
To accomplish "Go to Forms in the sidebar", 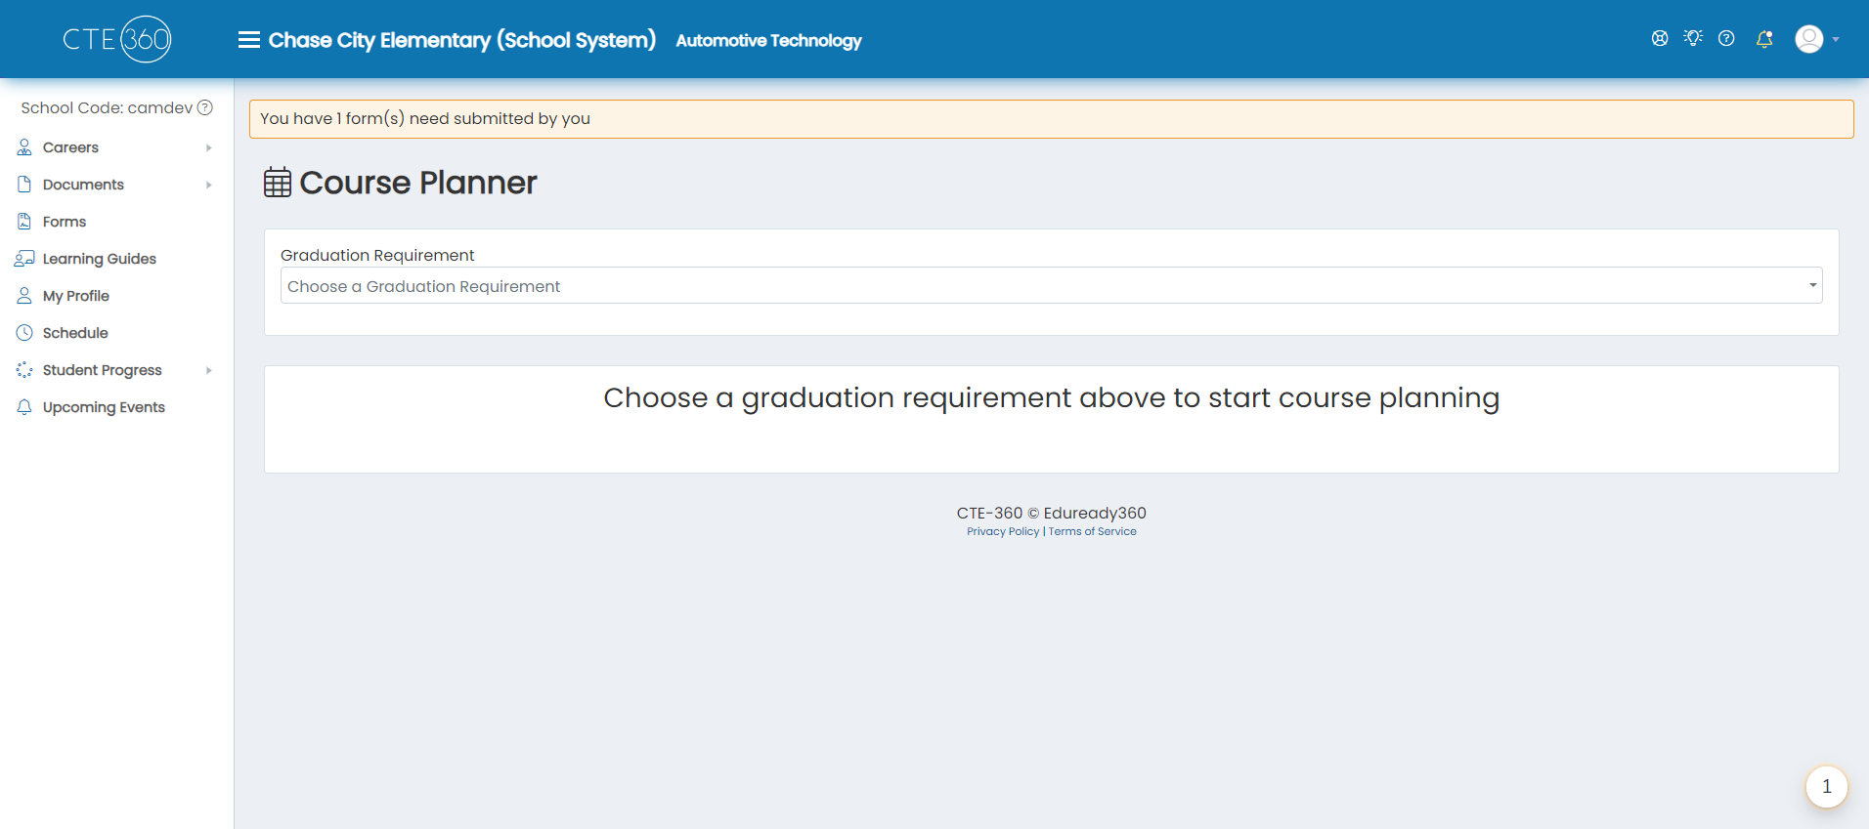I will (x=65, y=222).
